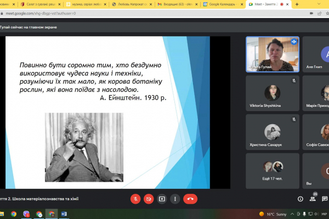
Task: Switch to the 'музика, серіал' tab
Action: pyautogui.click(x=87, y=4)
